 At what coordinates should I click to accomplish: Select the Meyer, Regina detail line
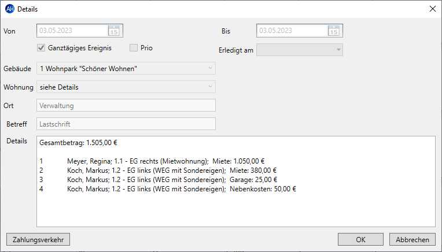tap(152, 161)
